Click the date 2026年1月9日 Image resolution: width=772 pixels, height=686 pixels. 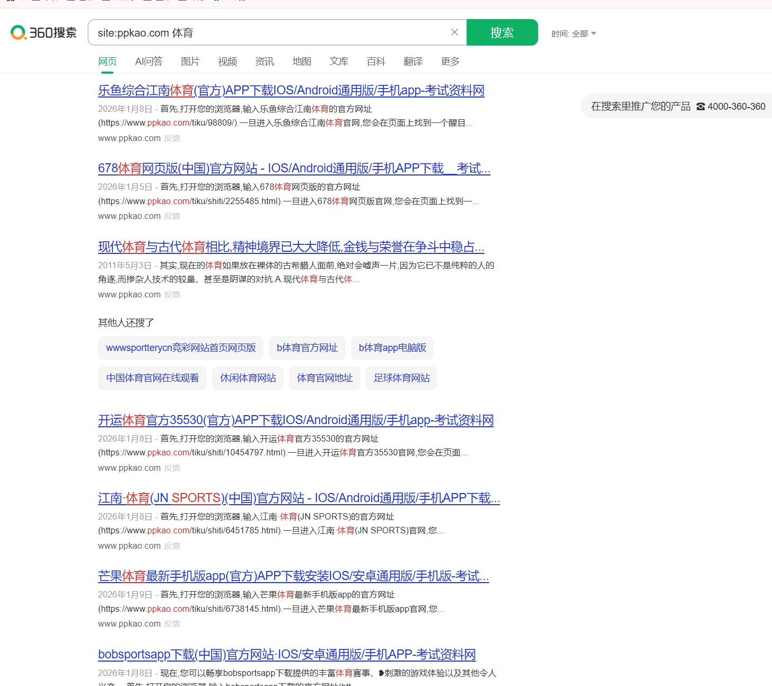(125, 595)
